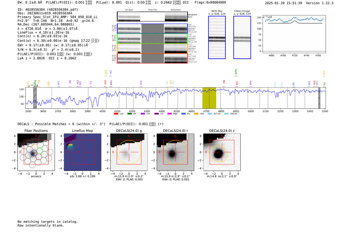Click the hatched gray region near 3550Å
The width and height of the screenshot is (351, 239).
pos(35,98)
